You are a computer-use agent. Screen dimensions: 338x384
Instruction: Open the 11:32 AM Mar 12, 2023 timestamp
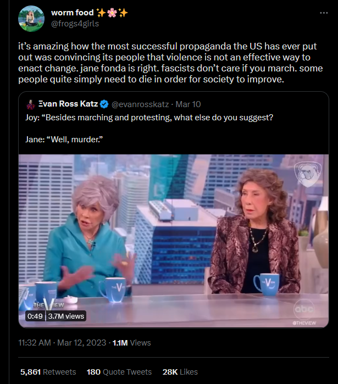click(x=61, y=342)
